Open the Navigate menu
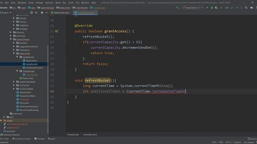The width and height of the screenshot is (257, 144). click(x=22, y=3)
